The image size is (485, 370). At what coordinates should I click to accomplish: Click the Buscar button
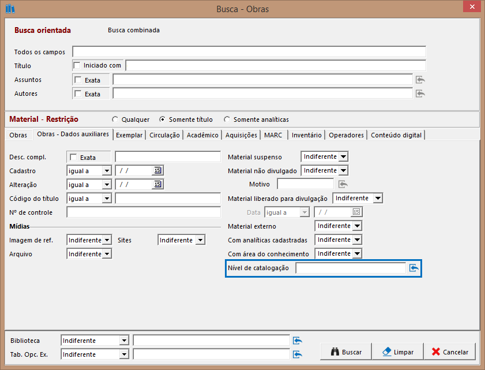pos(346,352)
